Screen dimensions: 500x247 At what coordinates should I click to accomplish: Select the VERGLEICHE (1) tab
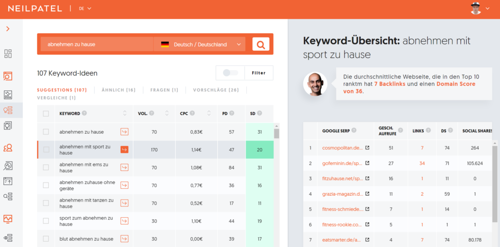pos(57,98)
